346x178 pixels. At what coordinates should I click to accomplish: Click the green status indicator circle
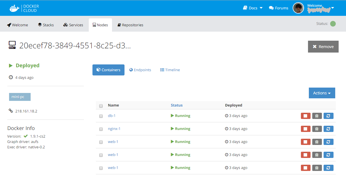point(333,24)
